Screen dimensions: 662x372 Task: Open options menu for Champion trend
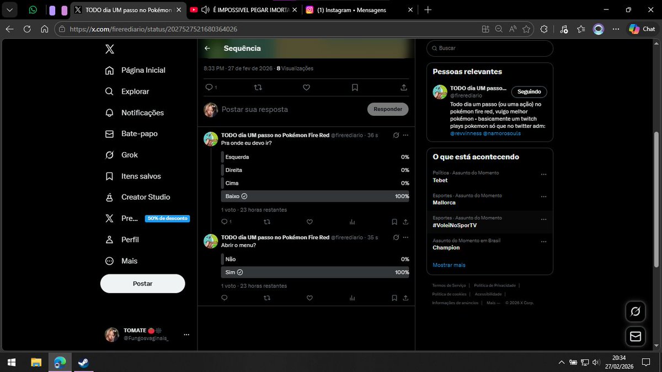pyautogui.click(x=544, y=242)
